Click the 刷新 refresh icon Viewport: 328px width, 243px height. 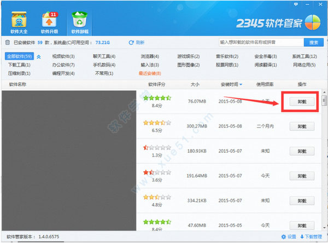131,43
